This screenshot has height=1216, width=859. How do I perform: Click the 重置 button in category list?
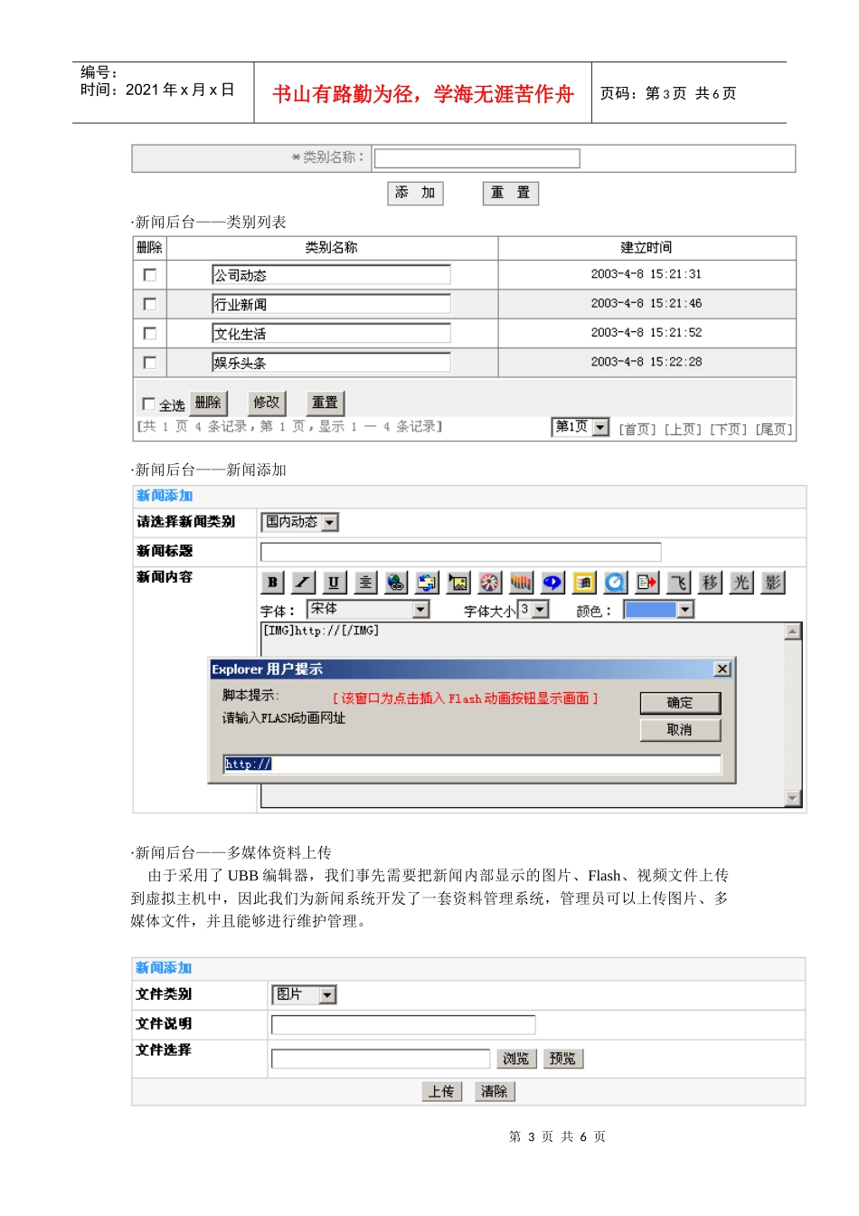click(x=325, y=403)
